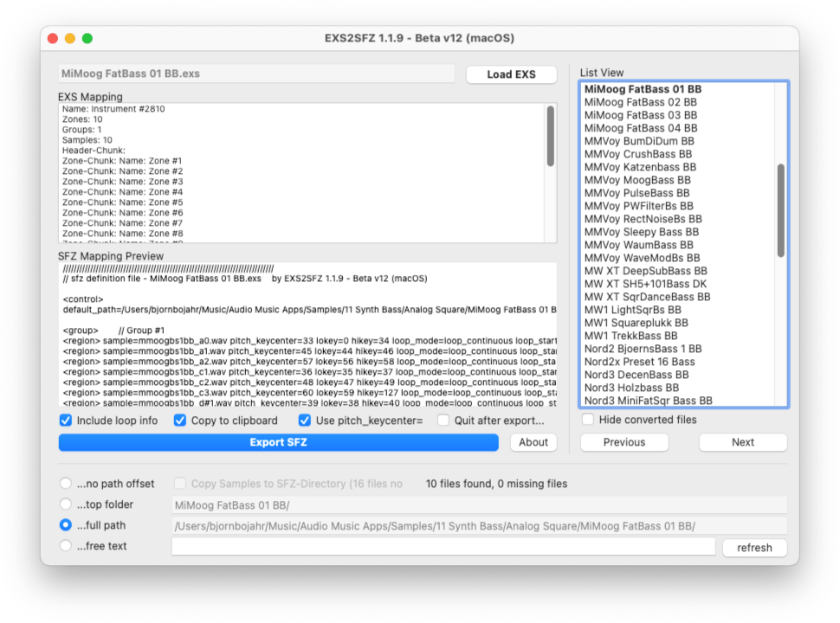Toggle Use pitch_keycenter= checkbox
Screen dimensions: 840x623
tap(305, 421)
